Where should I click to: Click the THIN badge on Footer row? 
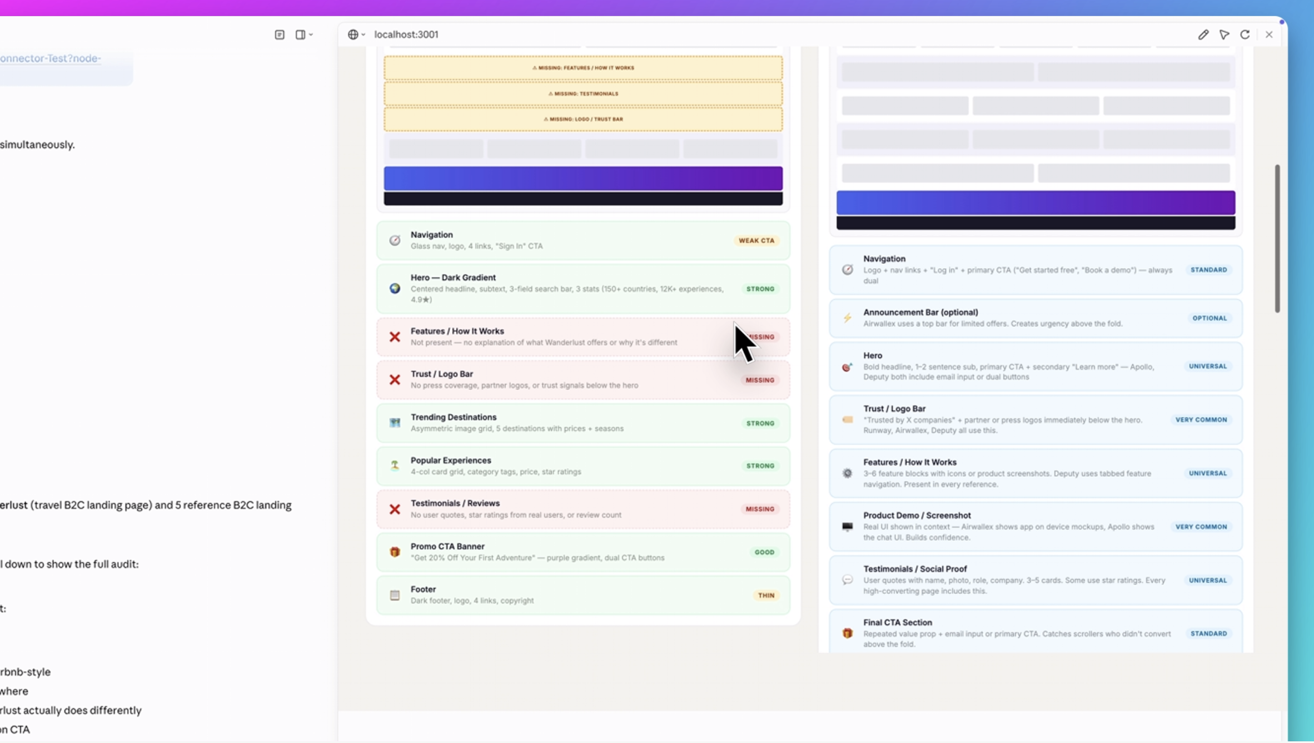pos(766,595)
